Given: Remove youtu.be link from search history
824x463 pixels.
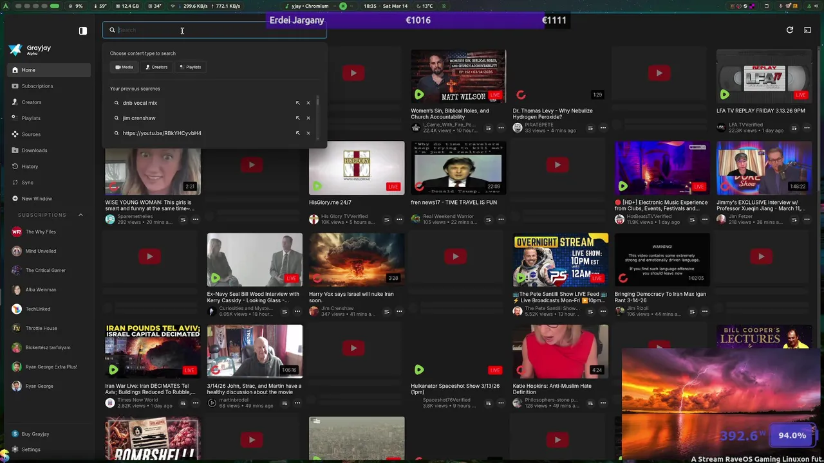Looking at the screenshot, I should [308, 133].
